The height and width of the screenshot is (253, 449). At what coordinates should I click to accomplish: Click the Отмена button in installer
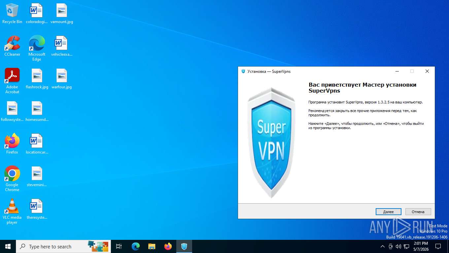(418, 212)
